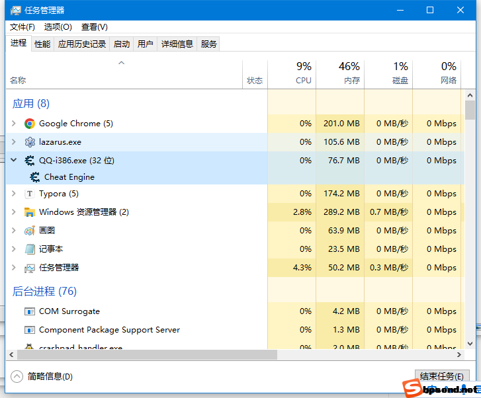This screenshot has height=398, width=481.
Task: Expand the 画图 process group
Action: click(x=13, y=230)
